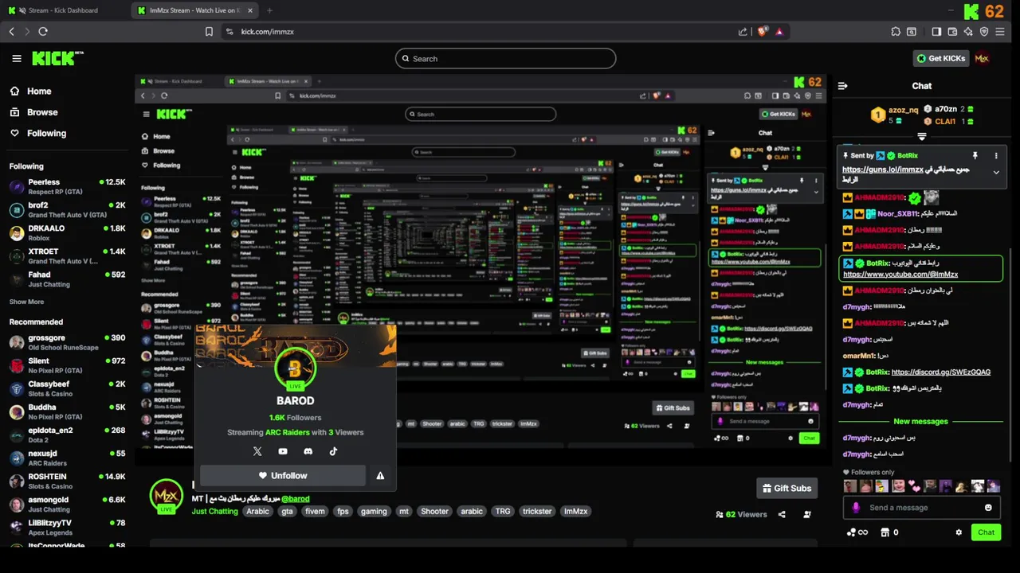Open the emoji picker in chat input
The image size is (1020, 573).
tap(988, 508)
